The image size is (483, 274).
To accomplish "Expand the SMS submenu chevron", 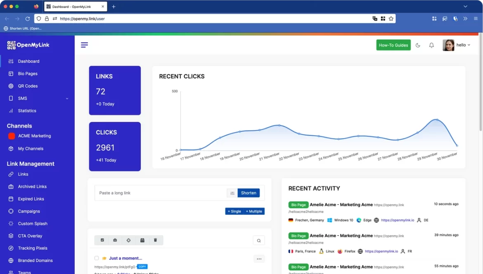I will coord(67,99).
